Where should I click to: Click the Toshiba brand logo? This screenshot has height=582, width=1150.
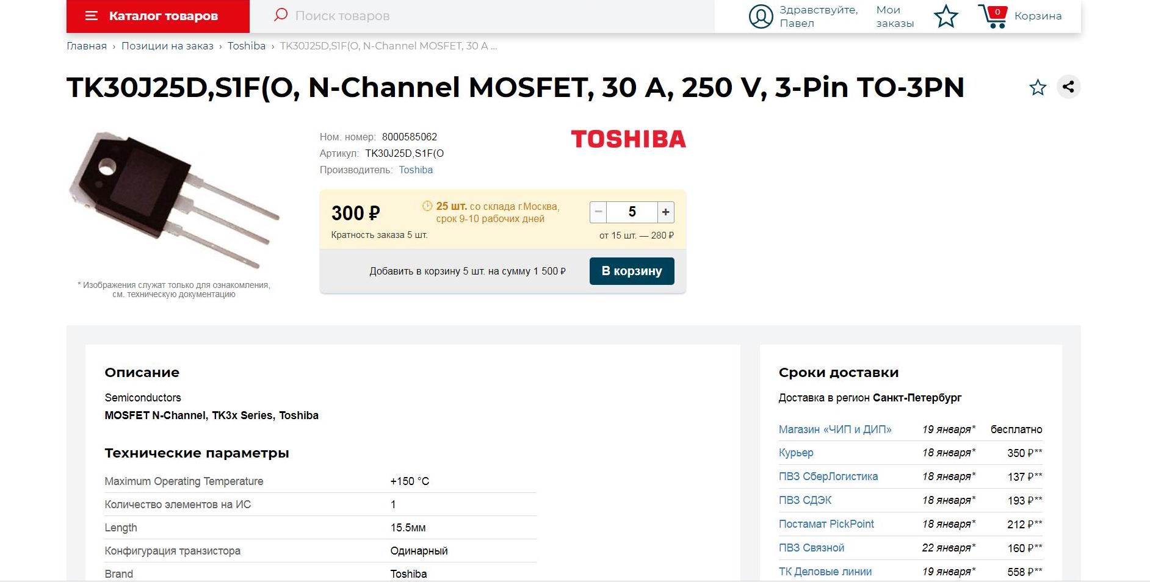628,139
